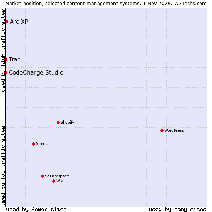Image resolution: width=212 pixels, height=212 pixels.
Task: Click the Shopify text label
Action: [x=67, y=123]
